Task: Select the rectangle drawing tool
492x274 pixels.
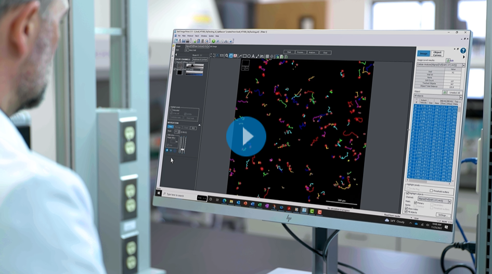Action: (245, 56)
